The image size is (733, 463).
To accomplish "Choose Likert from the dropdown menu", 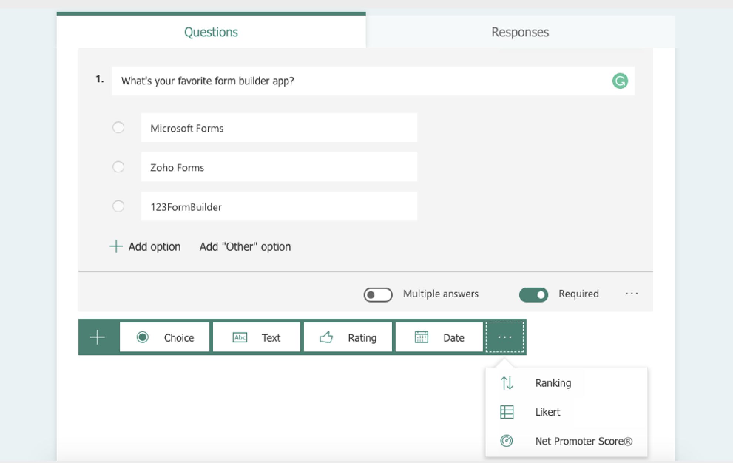I will click(547, 412).
